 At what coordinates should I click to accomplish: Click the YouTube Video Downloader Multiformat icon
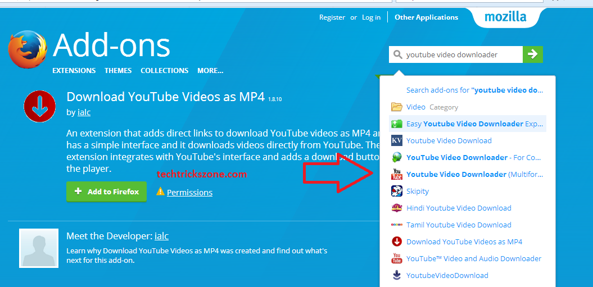pos(396,174)
